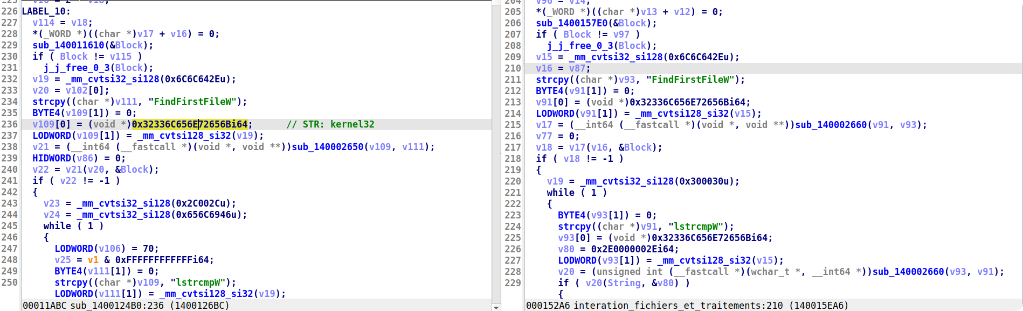This screenshot has width=1023, height=311.
Task: Select sub_1400157E0 call in right pane
Action: click(572, 23)
